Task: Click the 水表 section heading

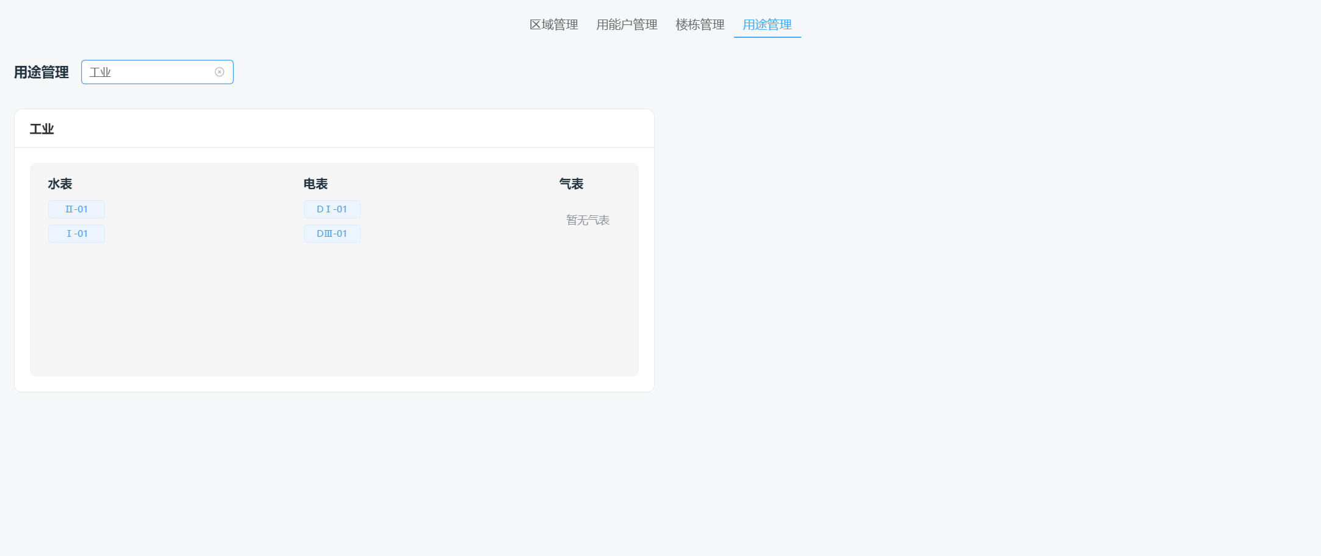Action: click(59, 183)
